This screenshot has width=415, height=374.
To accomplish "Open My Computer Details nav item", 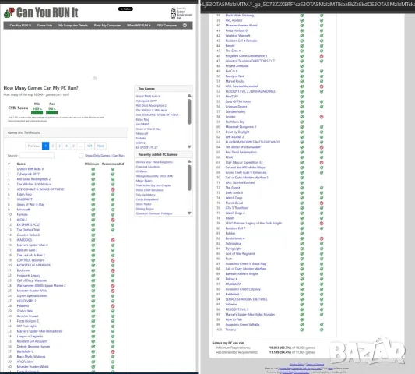I will 73,26.
